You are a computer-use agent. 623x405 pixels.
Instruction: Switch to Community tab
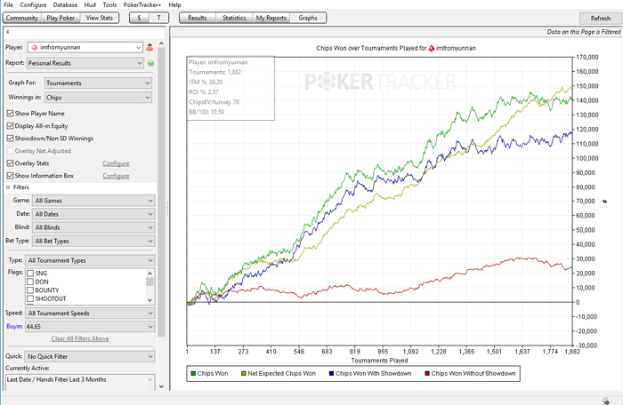click(x=22, y=18)
